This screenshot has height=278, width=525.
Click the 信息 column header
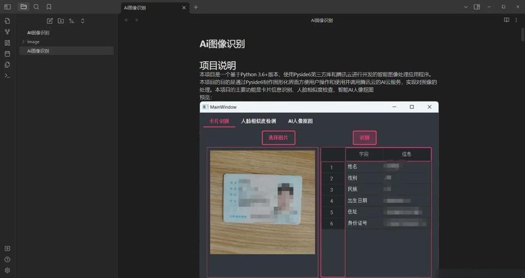pos(407,154)
